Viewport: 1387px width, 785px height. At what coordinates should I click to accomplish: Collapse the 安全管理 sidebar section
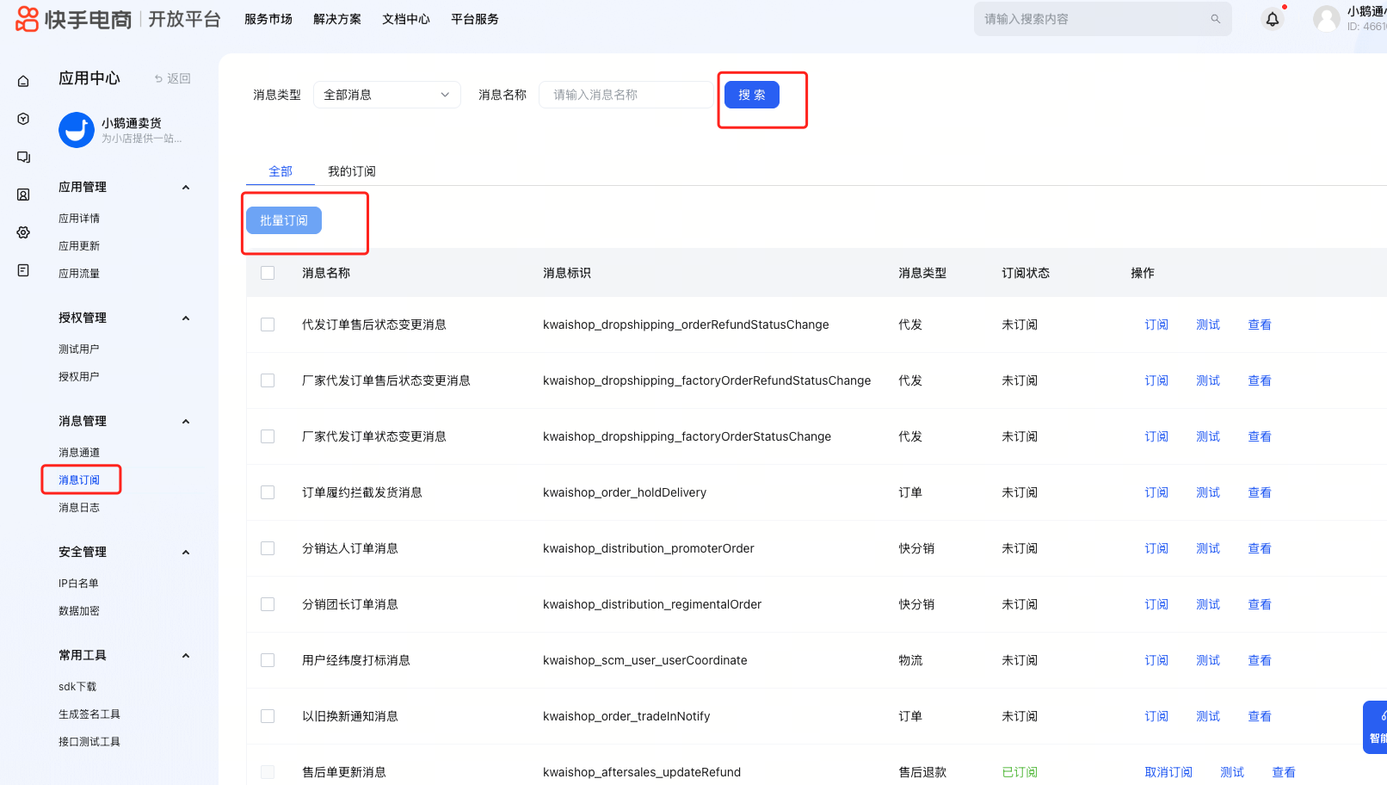(186, 553)
